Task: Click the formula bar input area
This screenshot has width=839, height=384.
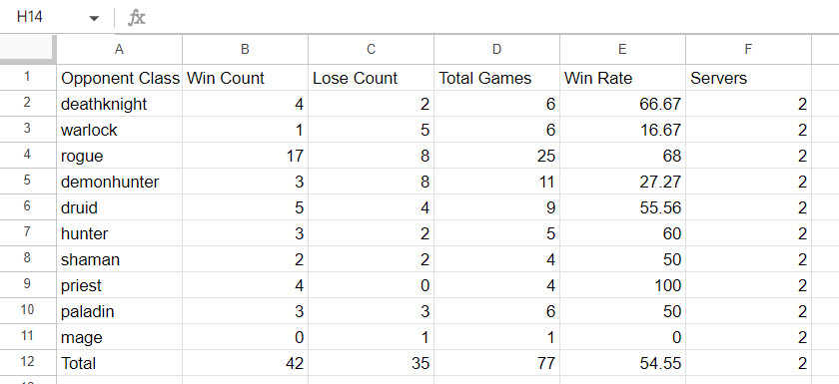Action: [x=492, y=18]
